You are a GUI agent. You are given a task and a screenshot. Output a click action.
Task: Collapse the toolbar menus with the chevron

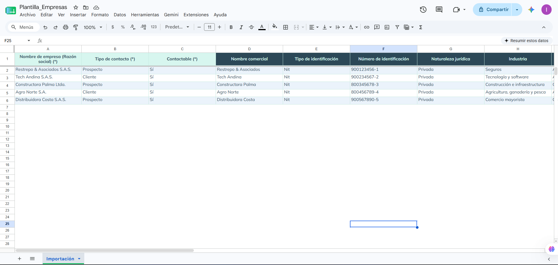544,27
